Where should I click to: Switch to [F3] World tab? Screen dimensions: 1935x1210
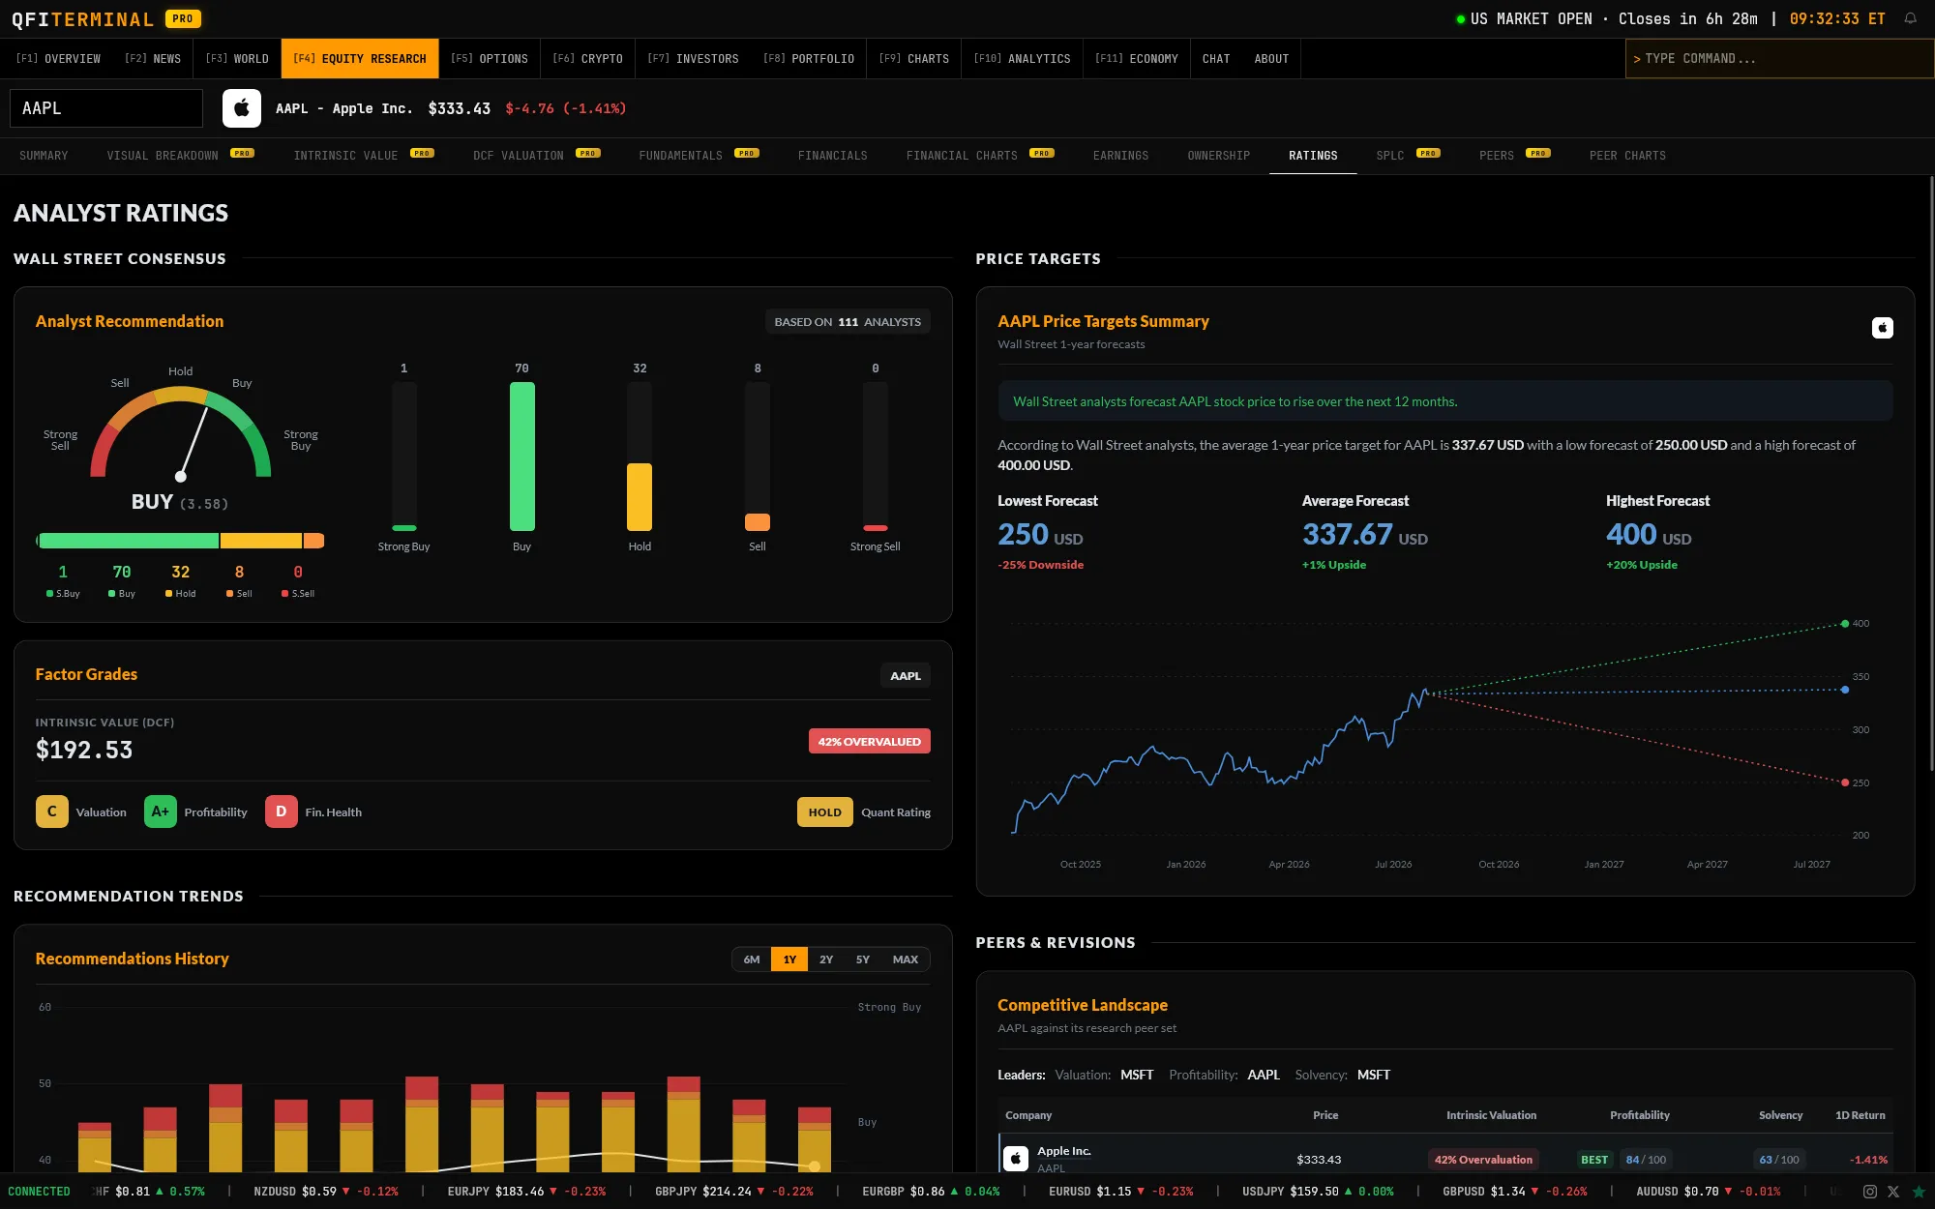[x=237, y=59]
